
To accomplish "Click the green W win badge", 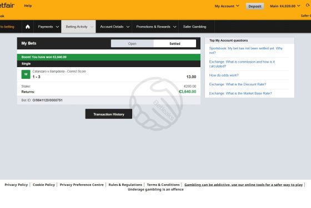I will pyautogui.click(x=26, y=74).
